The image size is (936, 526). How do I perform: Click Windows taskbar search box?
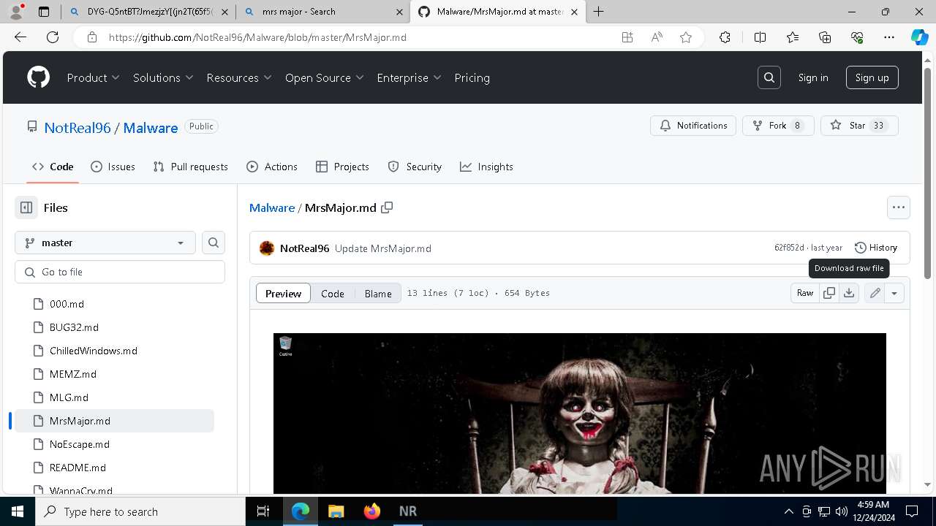140,511
